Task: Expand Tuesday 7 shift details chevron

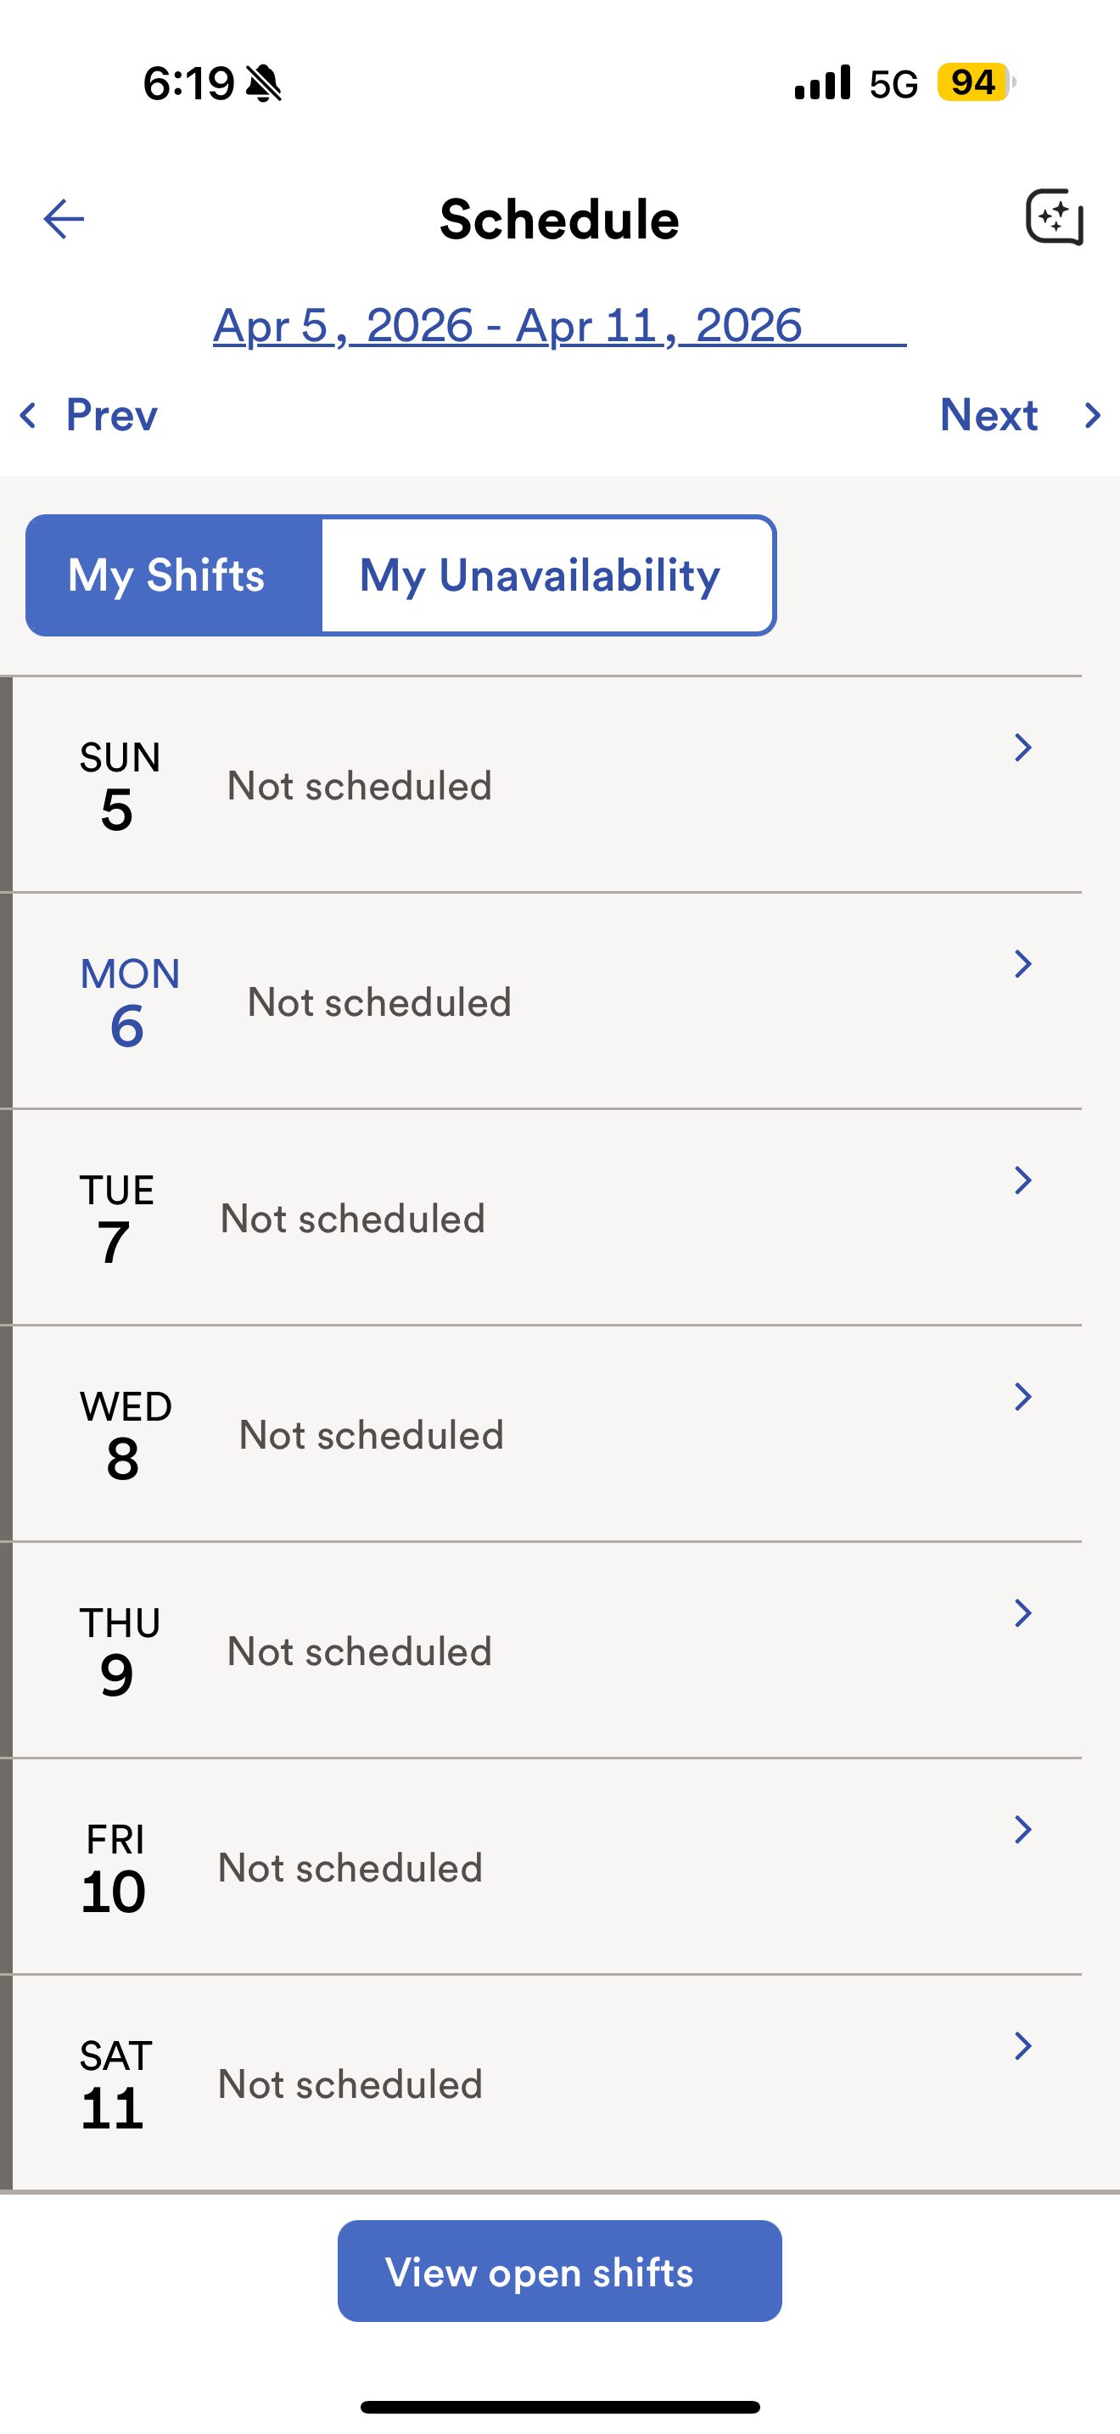Action: click(x=1022, y=1181)
